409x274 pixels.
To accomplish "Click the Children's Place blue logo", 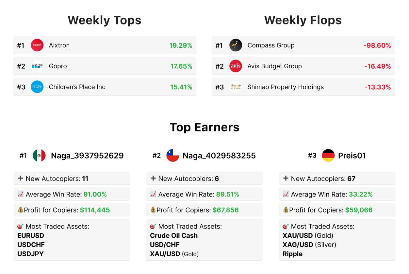I will pyautogui.click(x=37, y=87).
